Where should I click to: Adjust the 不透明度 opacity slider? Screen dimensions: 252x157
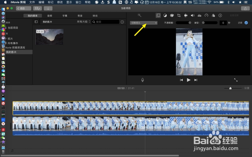(183, 23)
